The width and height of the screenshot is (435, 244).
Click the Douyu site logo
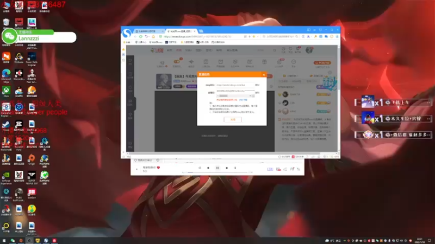(x=157, y=50)
